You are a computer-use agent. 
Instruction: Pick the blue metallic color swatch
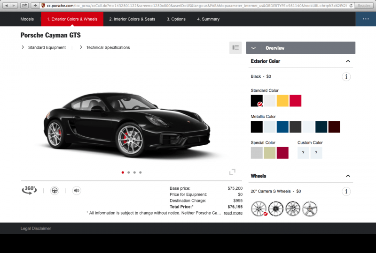283,127
